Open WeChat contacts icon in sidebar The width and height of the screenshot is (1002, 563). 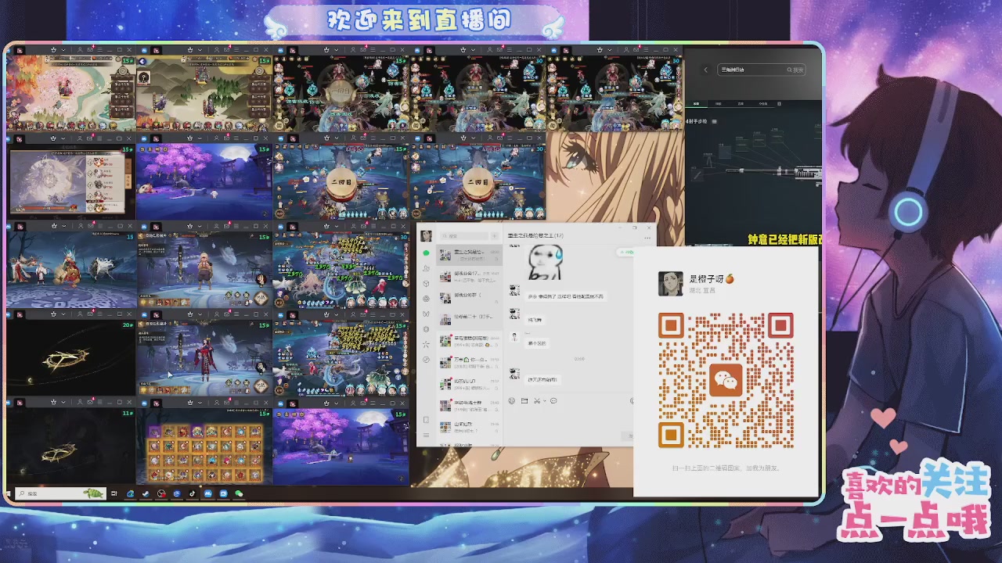[426, 268]
